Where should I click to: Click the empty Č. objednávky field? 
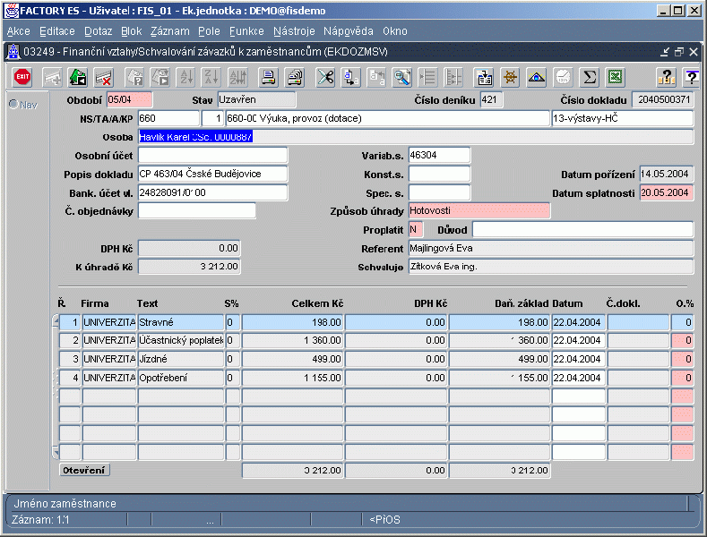[x=196, y=211]
